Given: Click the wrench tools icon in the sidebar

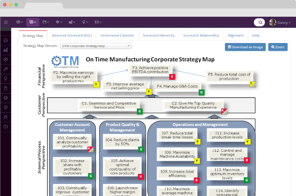Looking at the screenshot, I should click(6, 69).
